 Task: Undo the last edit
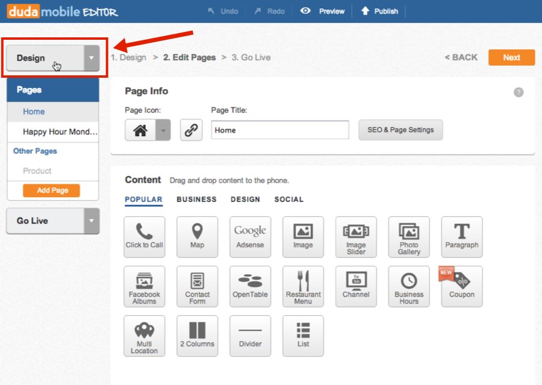(x=223, y=11)
